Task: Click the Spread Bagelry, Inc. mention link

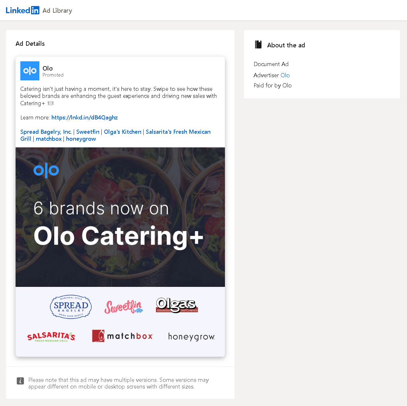Action: pyautogui.click(x=46, y=132)
